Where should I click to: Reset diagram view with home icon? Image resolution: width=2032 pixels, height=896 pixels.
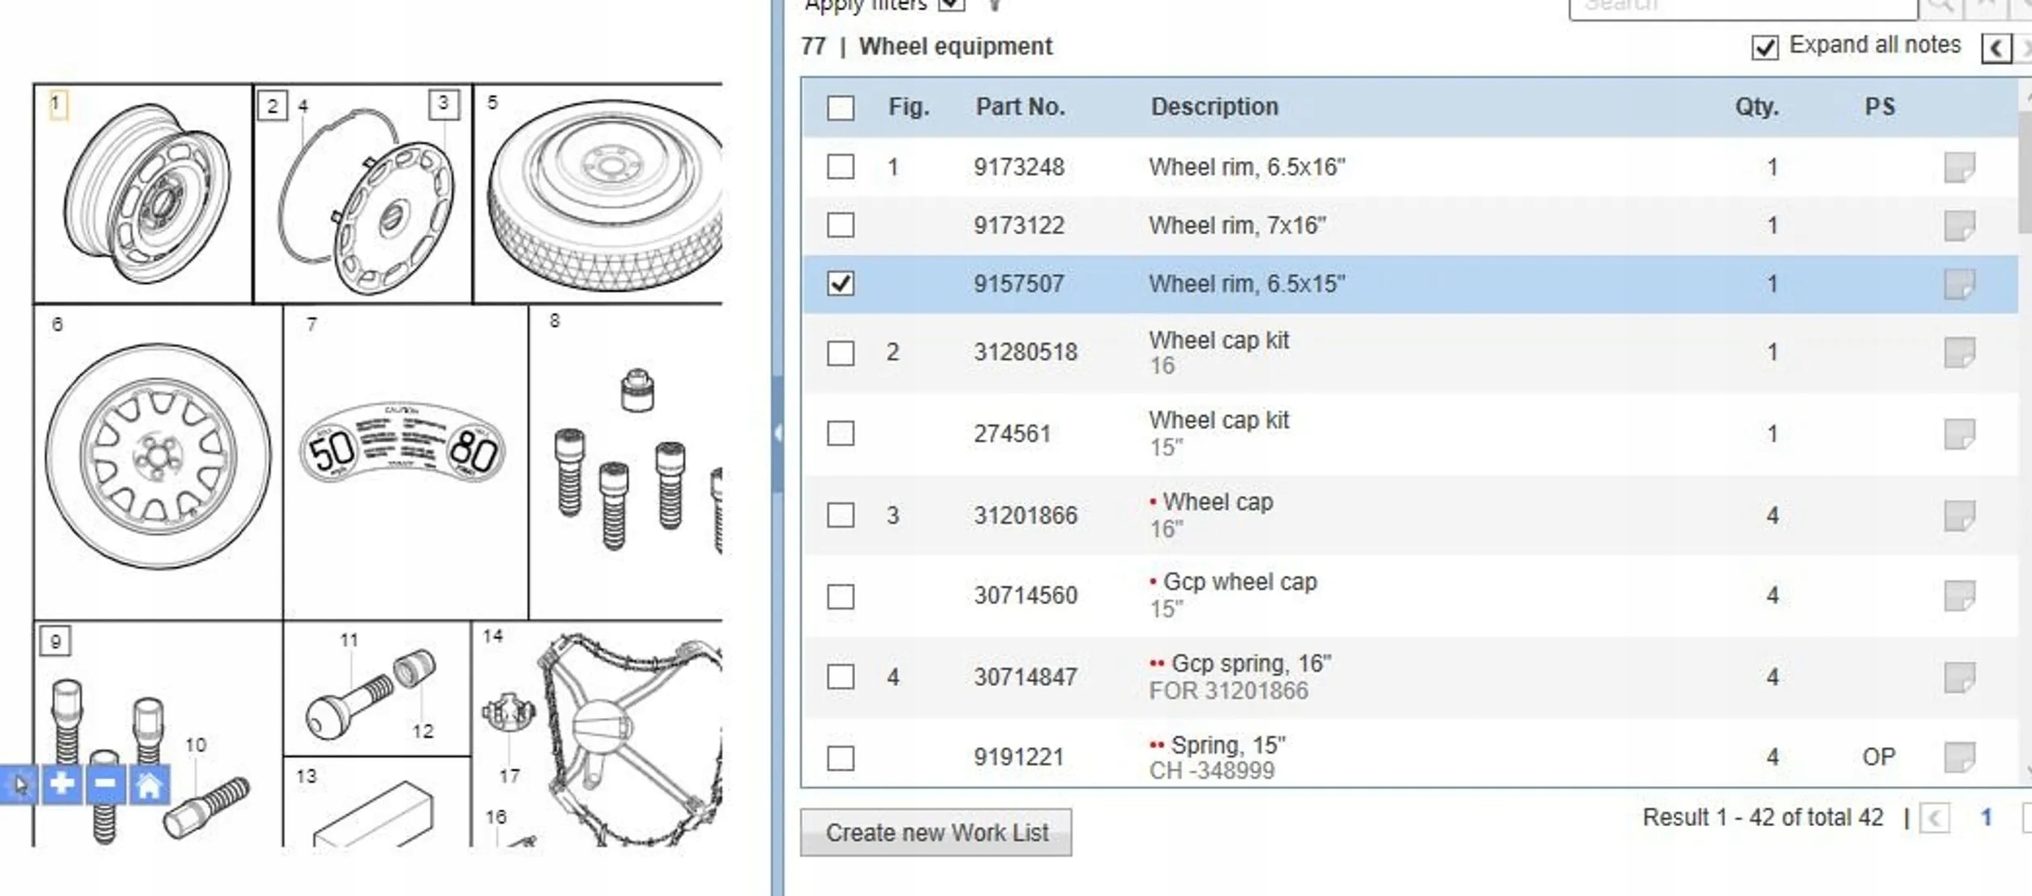149,785
